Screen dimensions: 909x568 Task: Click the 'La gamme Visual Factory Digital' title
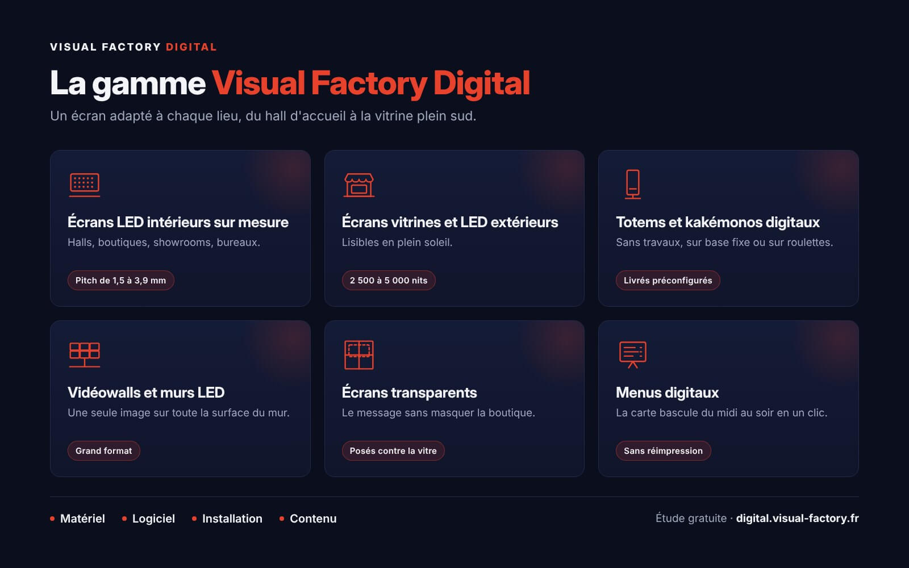(x=290, y=83)
